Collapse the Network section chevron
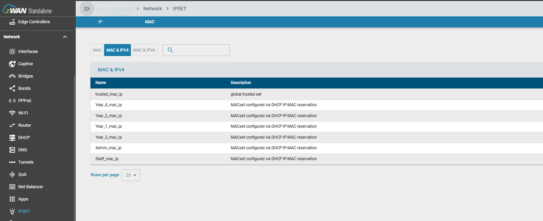This screenshot has height=221, width=543. (x=65, y=37)
